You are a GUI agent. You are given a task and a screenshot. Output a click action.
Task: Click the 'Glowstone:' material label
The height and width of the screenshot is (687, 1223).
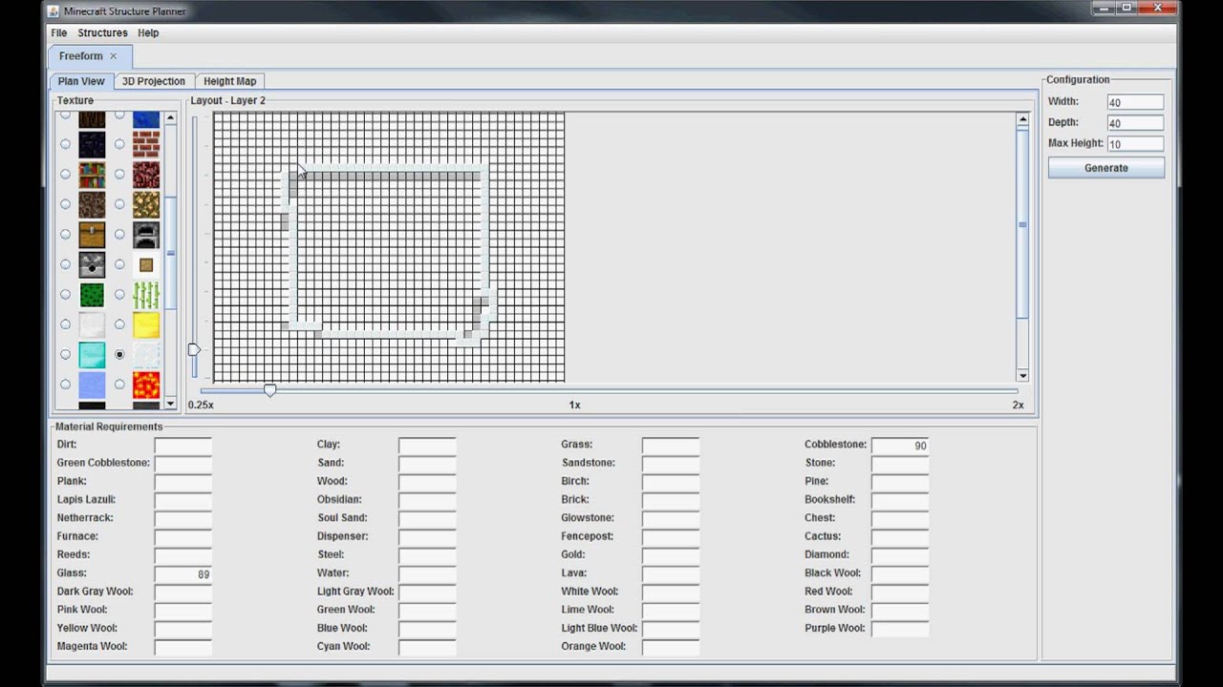point(588,518)
